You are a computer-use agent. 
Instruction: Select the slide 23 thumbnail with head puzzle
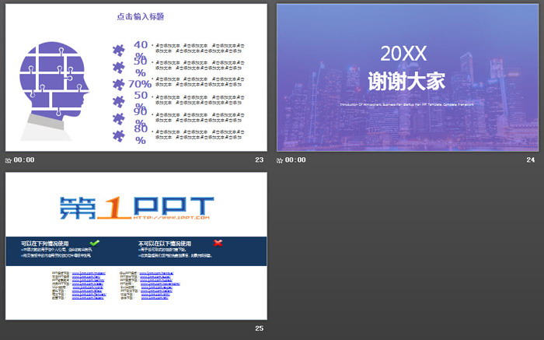[x=136, y=78]
